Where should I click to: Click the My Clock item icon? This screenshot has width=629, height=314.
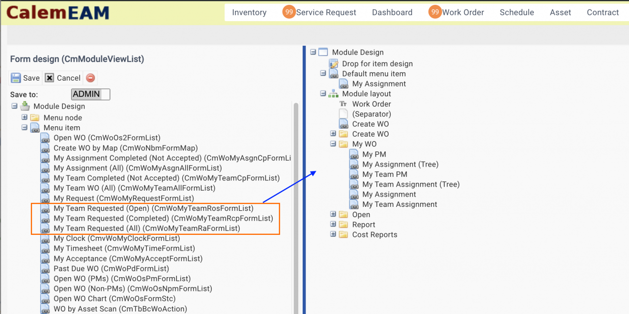(x=45, y=238)
